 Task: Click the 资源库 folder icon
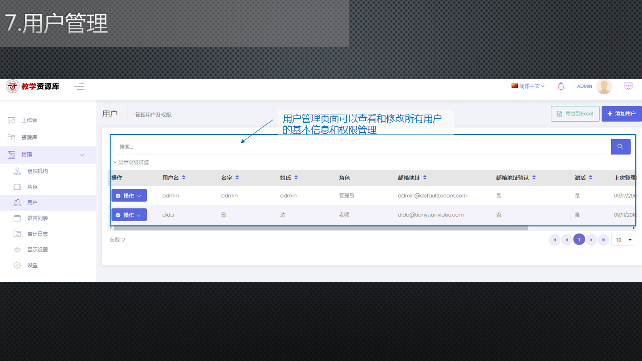[x=11, y=138]
